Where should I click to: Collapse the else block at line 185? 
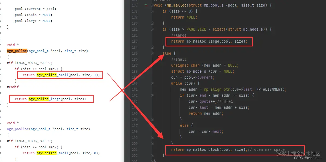point(152,53)
